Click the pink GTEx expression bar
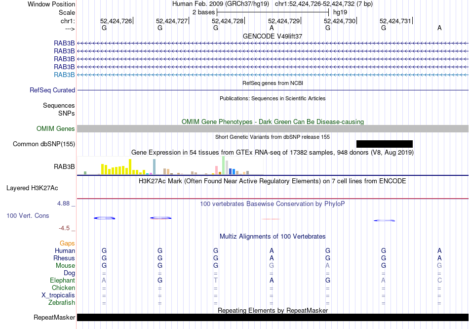This screenshot has height=329, width=469. coord(217,170)
